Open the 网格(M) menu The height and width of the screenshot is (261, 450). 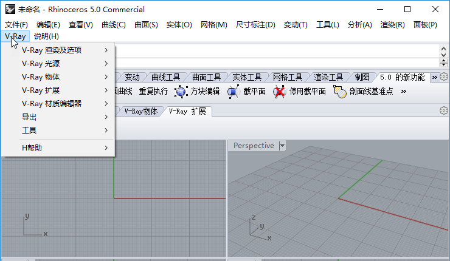214,25
